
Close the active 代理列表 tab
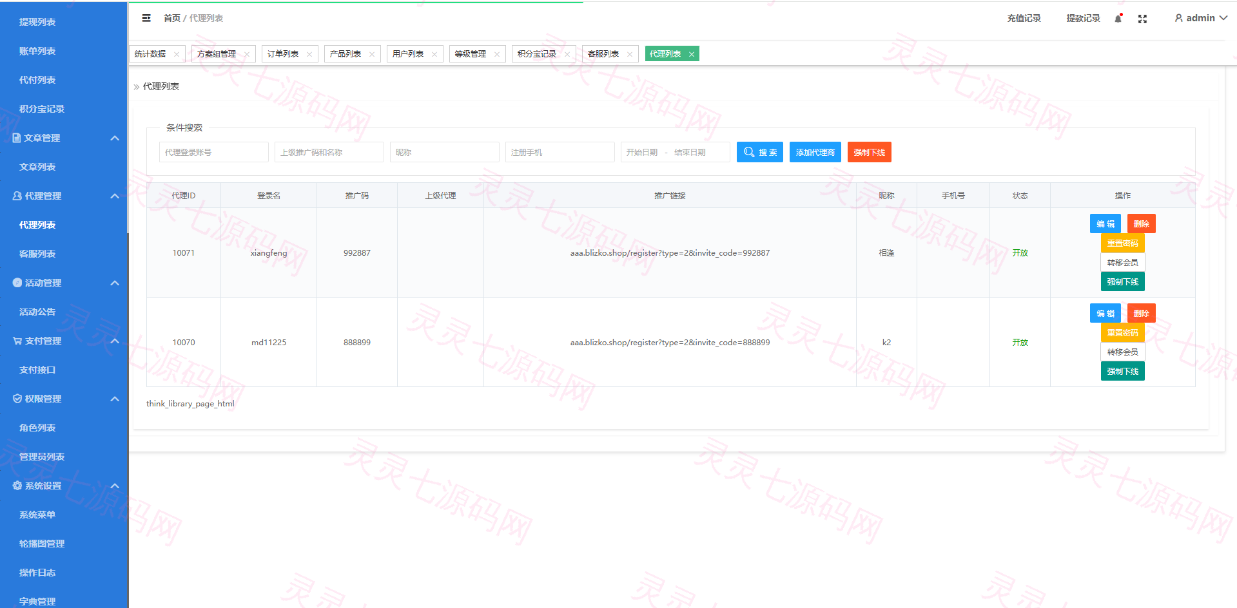coord(692,54)
